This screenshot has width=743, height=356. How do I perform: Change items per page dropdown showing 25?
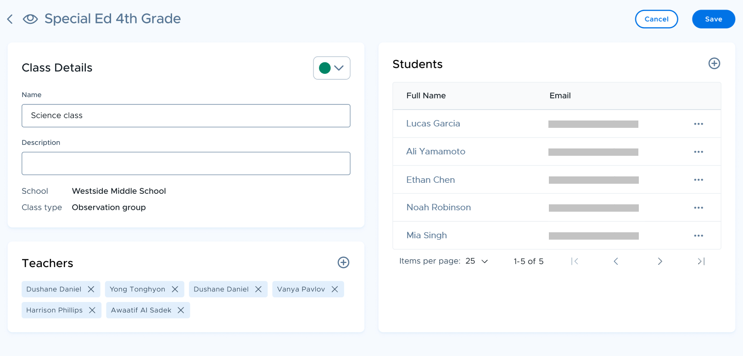477,261
